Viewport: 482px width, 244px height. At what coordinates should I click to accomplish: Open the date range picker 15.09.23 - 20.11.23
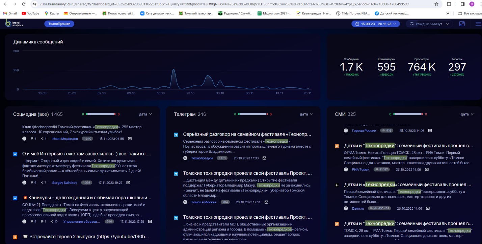(375, 24)
